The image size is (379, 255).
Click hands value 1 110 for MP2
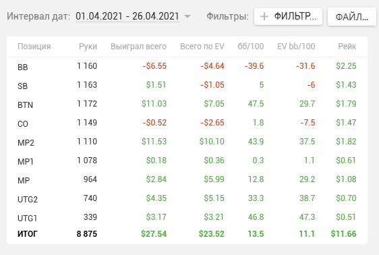(x=87, y=141)
